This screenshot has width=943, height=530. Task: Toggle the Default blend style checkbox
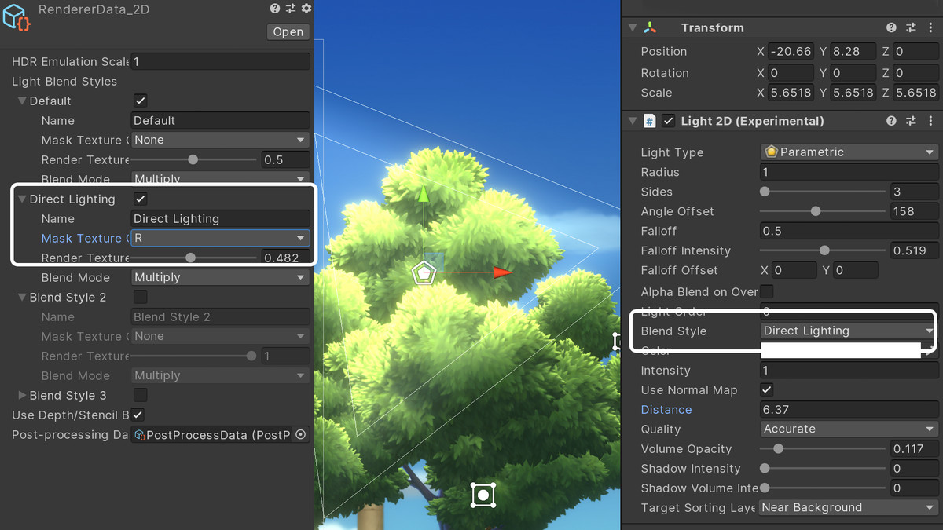coord(141,101)
